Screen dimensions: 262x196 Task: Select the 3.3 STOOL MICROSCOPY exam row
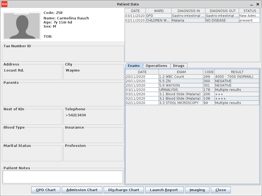(x=181, y=103)
